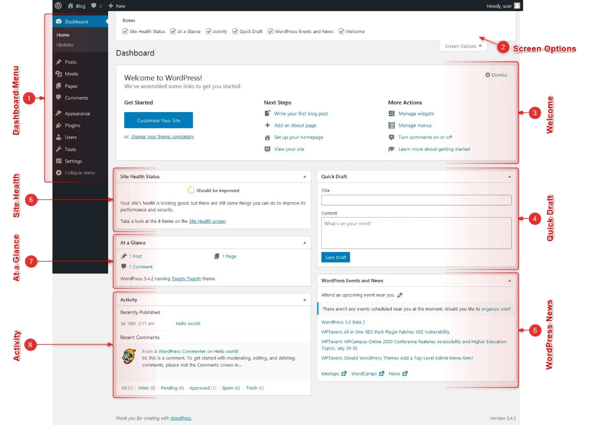The width and height of the screenshot is (589, 425).
Task: Disable the WordPress Events and News checkbox
Action: click(x=271, y=32)
